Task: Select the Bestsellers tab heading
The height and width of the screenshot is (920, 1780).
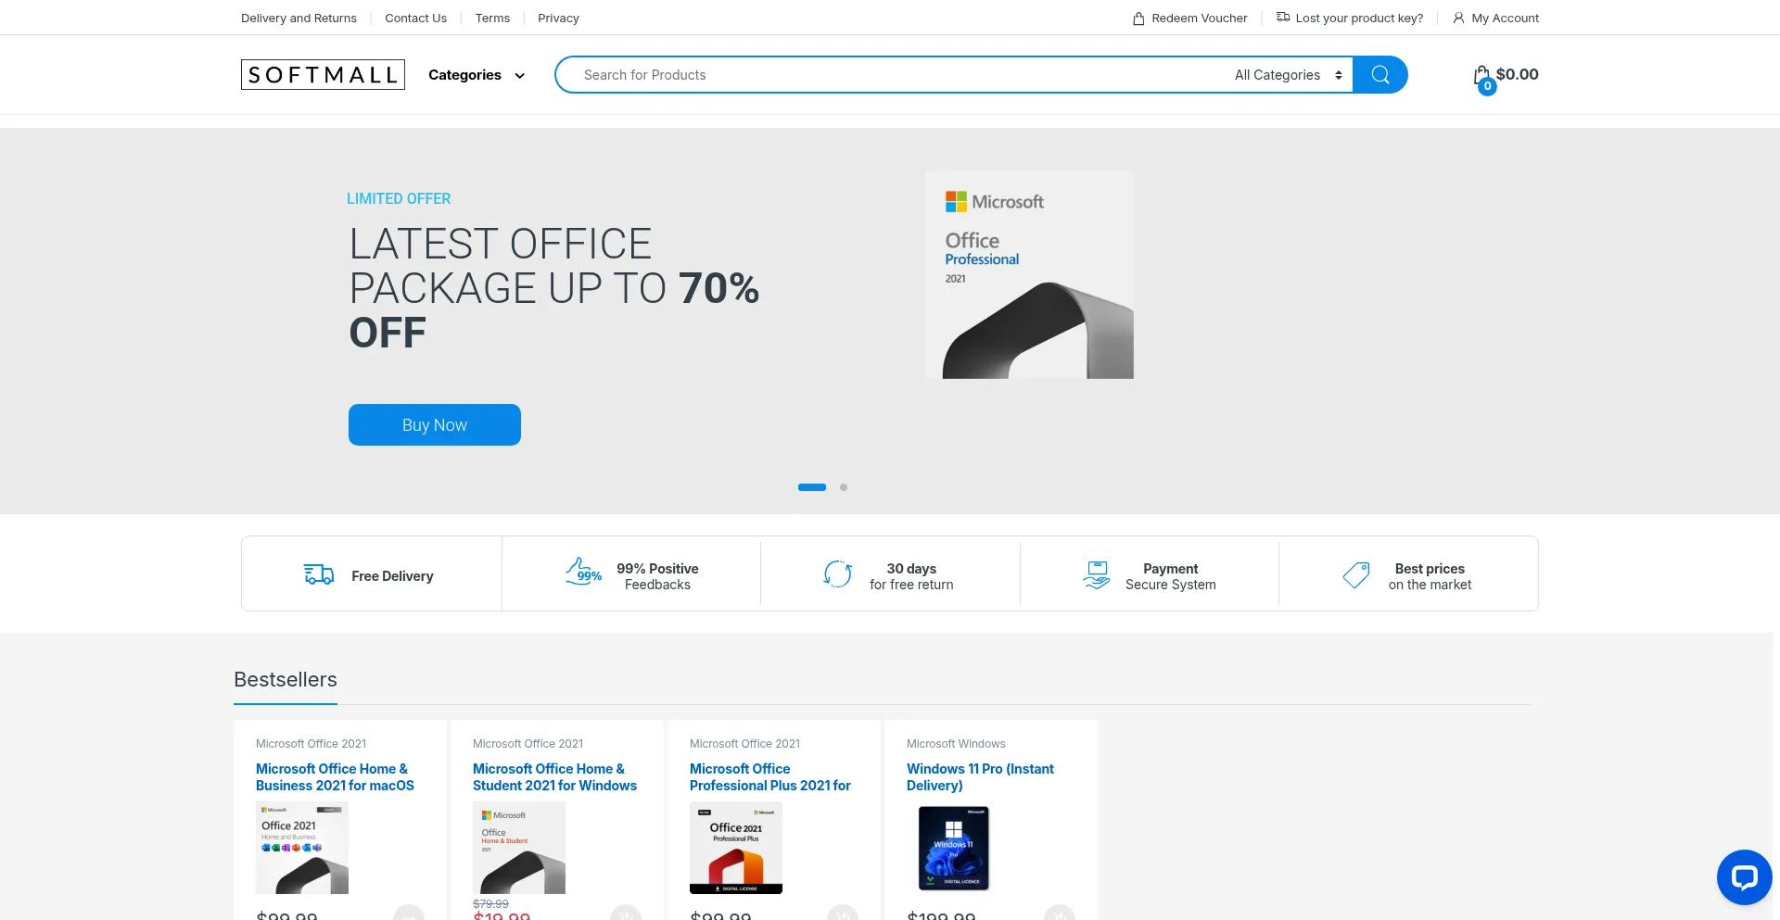Action: [x=286, y=680]
